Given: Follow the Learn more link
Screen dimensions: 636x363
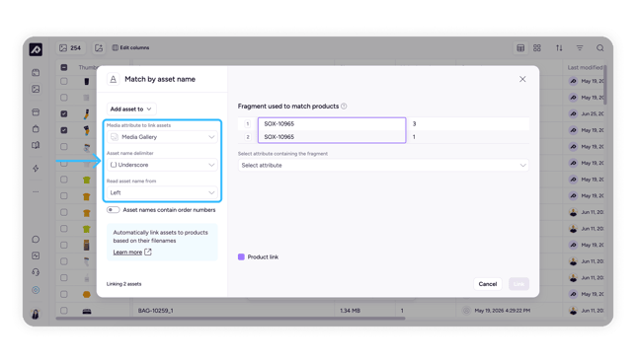Looking at the screenshot, I should (x=127, y=252).
